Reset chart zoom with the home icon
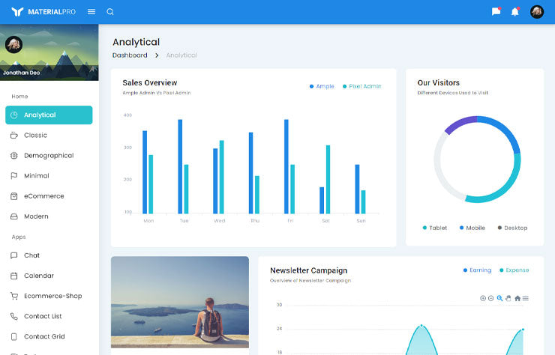 coord(517,298)
